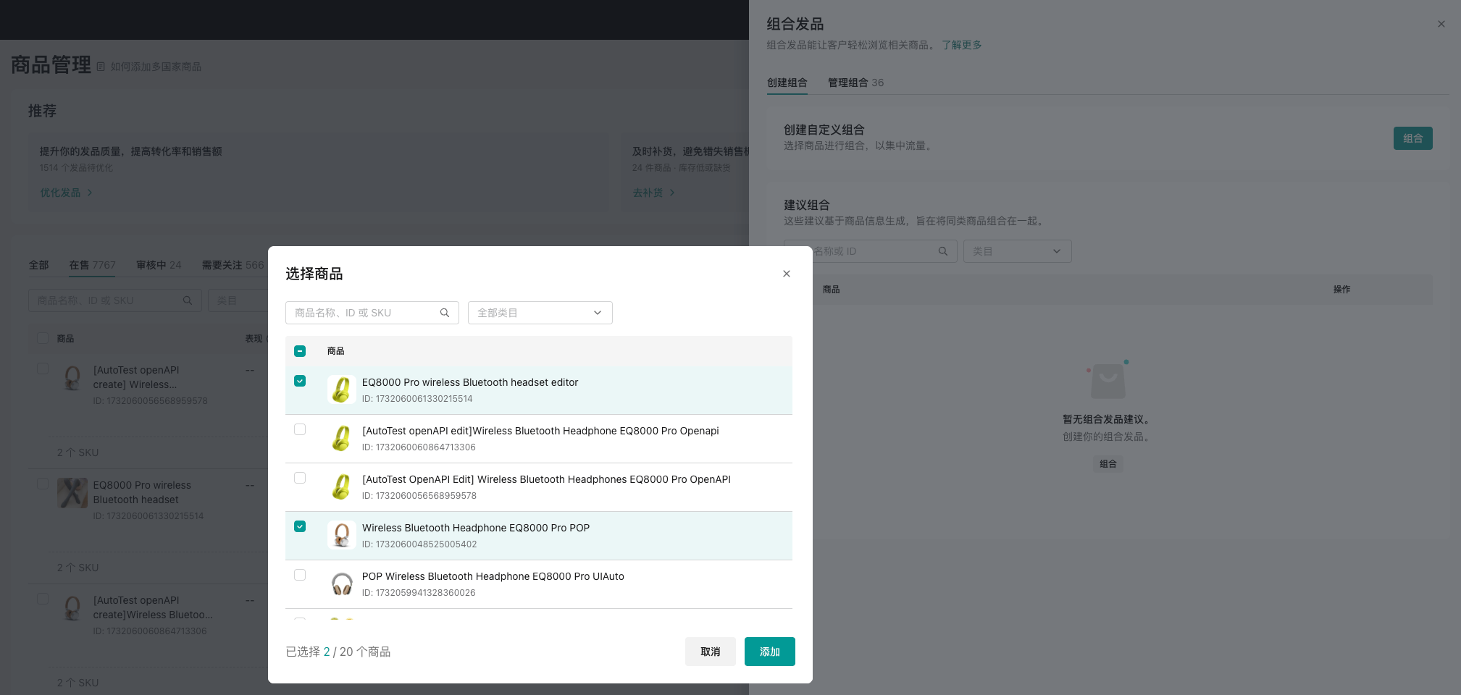1461x695 pixels.
Task: Open the 全部类目 category dropdown
Action: pyautogui.click(x=540, y=313)
